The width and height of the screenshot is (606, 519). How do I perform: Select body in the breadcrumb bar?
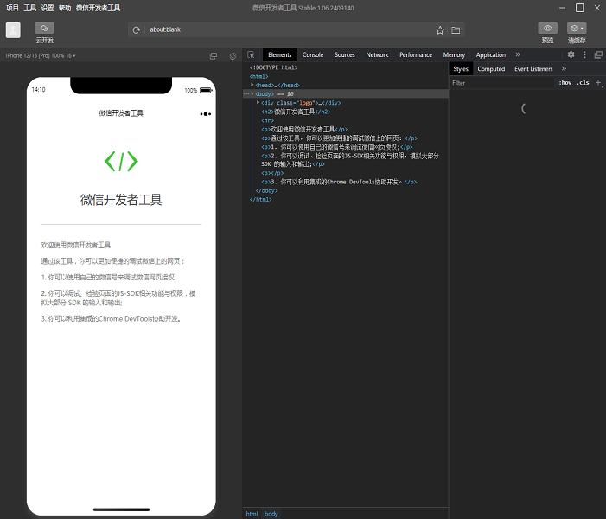pyautogui.click(x=271, y=514)
